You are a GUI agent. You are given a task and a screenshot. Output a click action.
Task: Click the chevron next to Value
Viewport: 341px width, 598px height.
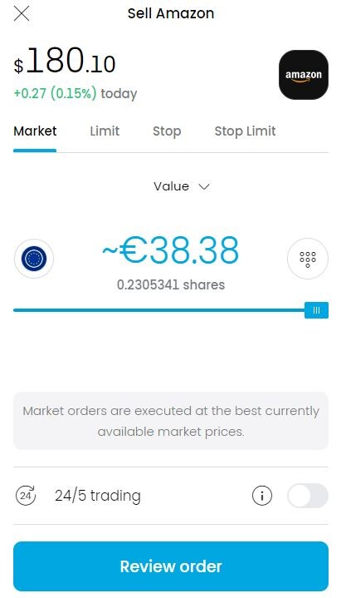click(204, 187)
